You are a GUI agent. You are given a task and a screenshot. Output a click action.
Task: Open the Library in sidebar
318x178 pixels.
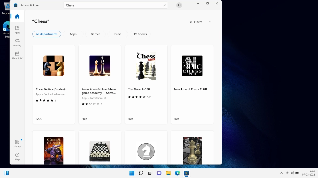tap(17, 143)
